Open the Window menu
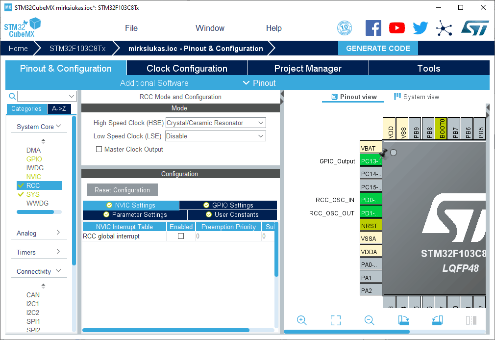Image resolution: width=495 pixels, height=340 pixels. click(210, 28)
